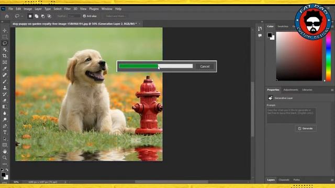Screen dimensions: 335x188
Task: Open the Plugins menu
Action: tap(94, 9)
